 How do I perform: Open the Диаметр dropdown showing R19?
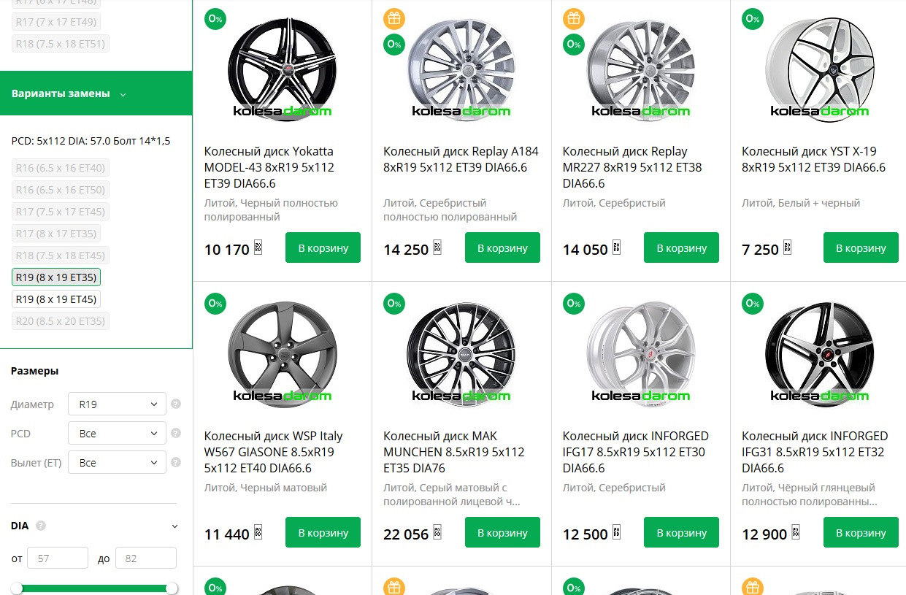pyautogui.click(x=117, y=404)
